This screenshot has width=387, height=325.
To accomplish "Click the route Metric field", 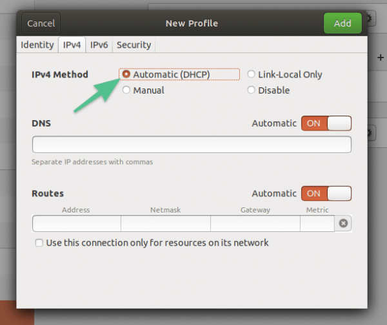I will click(x=317, y=224).
